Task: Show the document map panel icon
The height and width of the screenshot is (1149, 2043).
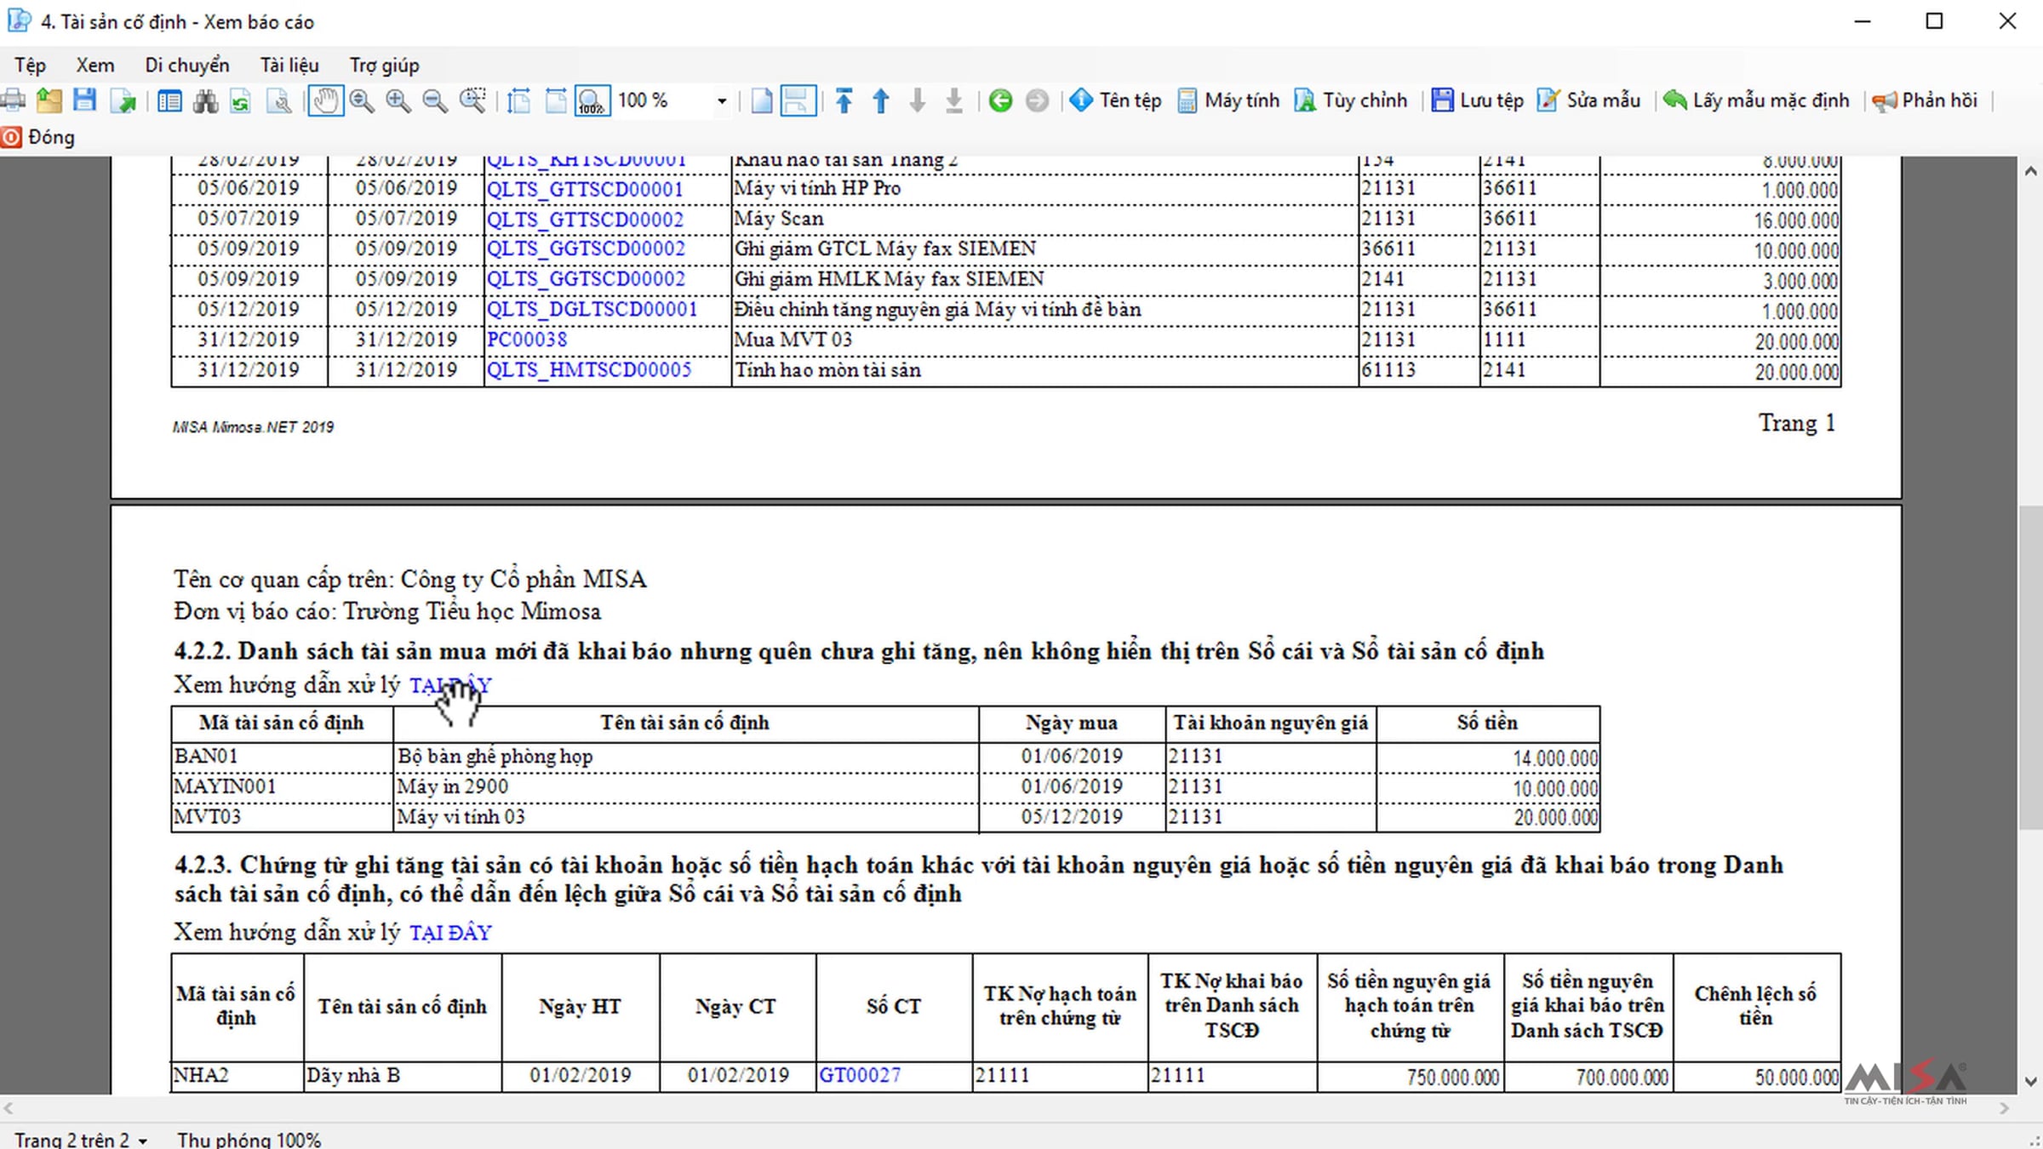Action: (169, 100)
